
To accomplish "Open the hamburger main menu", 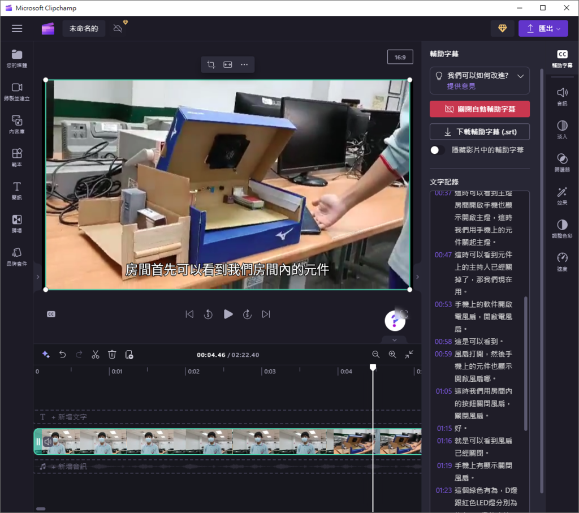I will 17,28.
